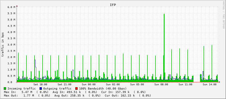This screenshot has height=99, width=226.
Task: Click the 6.0 M y-axis label
Action: [11, 7]
